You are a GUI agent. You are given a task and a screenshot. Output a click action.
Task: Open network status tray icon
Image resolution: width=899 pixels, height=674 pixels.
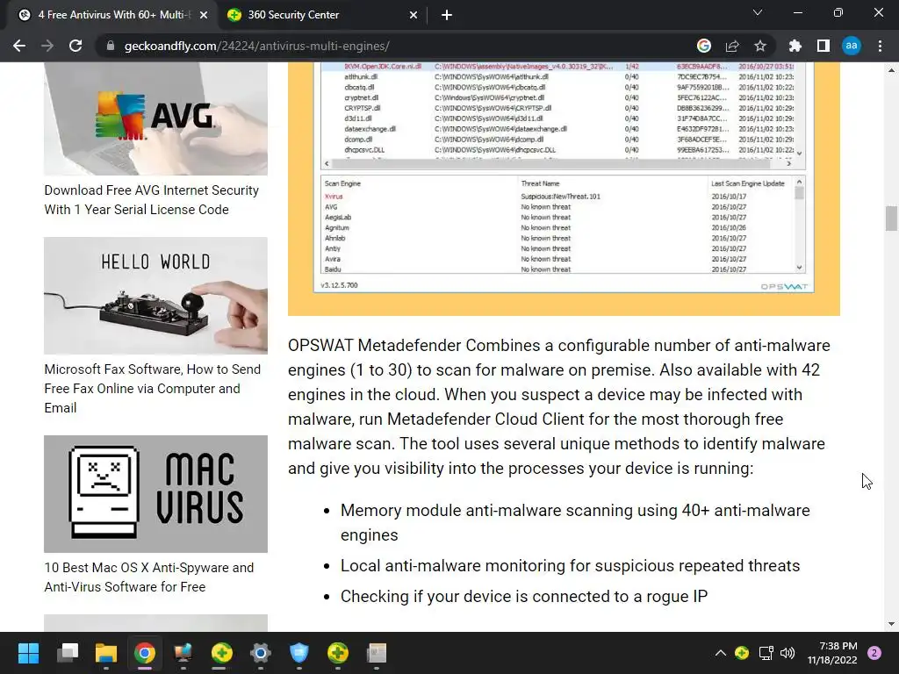pyautogui.click(x=766, y=653)
